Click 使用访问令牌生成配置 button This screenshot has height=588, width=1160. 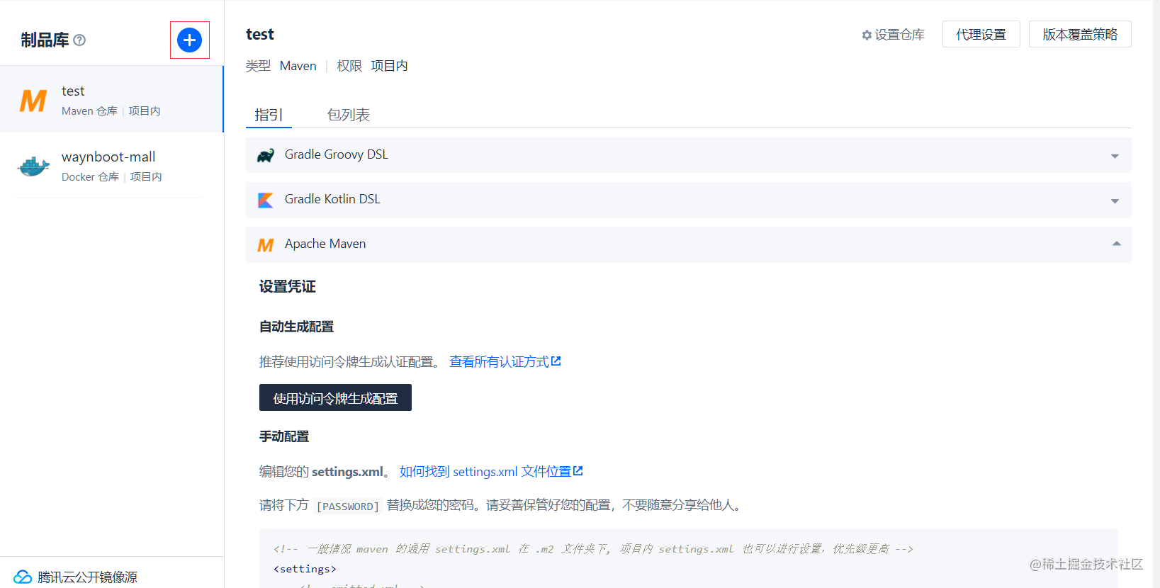335,397
